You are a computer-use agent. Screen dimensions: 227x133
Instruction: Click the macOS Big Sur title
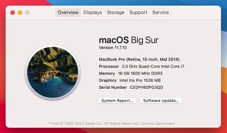[x=128, y=40]
